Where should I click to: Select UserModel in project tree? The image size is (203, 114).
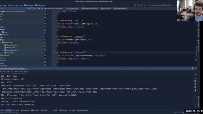(x=9, y=53)
